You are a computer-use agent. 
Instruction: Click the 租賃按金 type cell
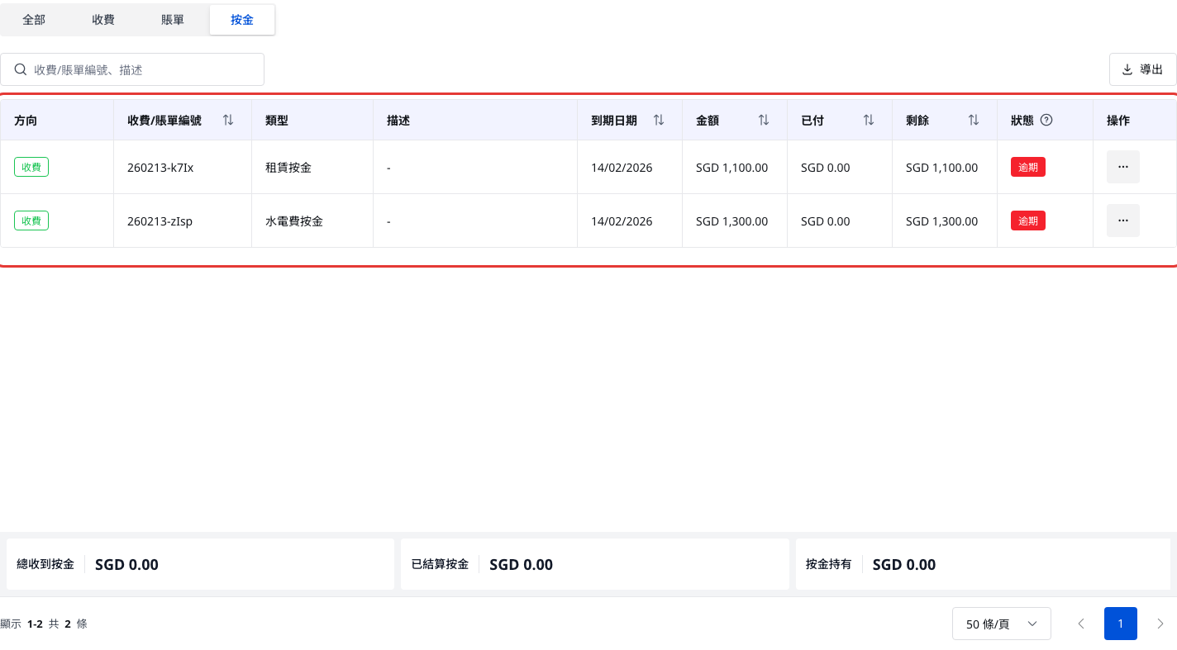[288, 168]
